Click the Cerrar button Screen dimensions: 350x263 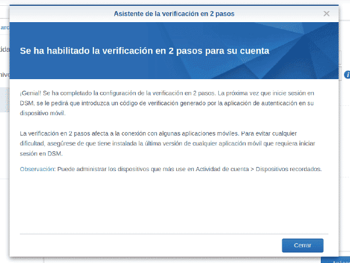(x=302, y=246)
